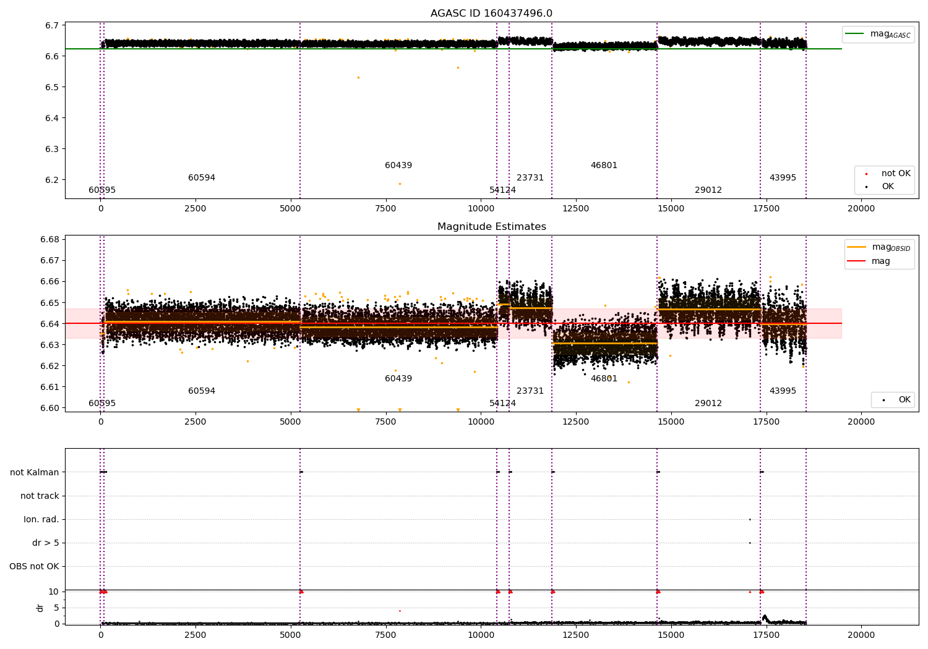The image size is (928, 649).
Task: Click the 6.60 y-axis tick label
Action: click(x=50, y=408)
